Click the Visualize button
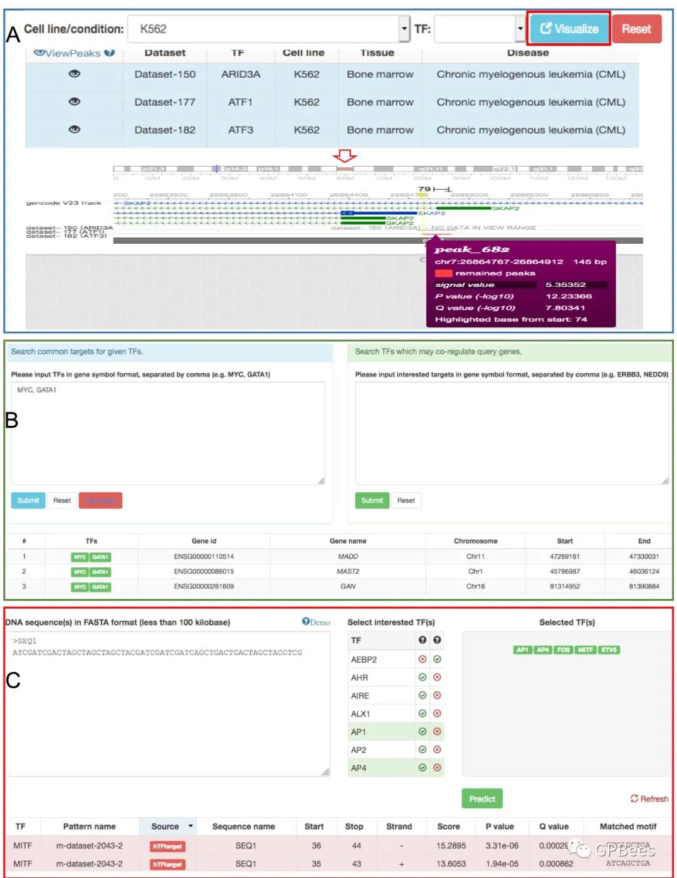677x878 pixels. tap(569, 29)
